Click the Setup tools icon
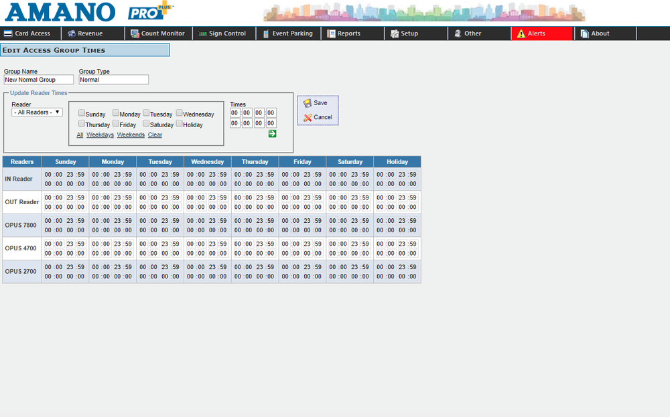 coord(395,33)
